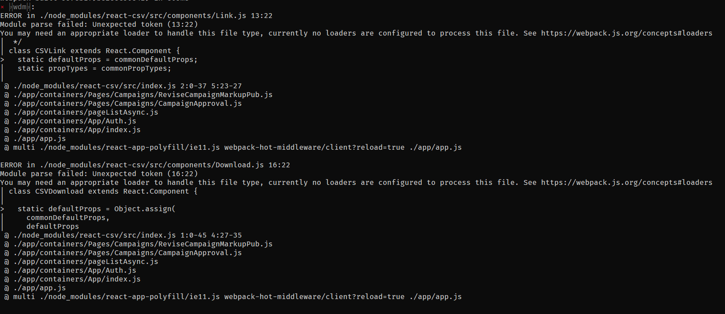Click CampaignApproval.js path under the Download.js error
725x314 pixels.
tap(128, 253)
